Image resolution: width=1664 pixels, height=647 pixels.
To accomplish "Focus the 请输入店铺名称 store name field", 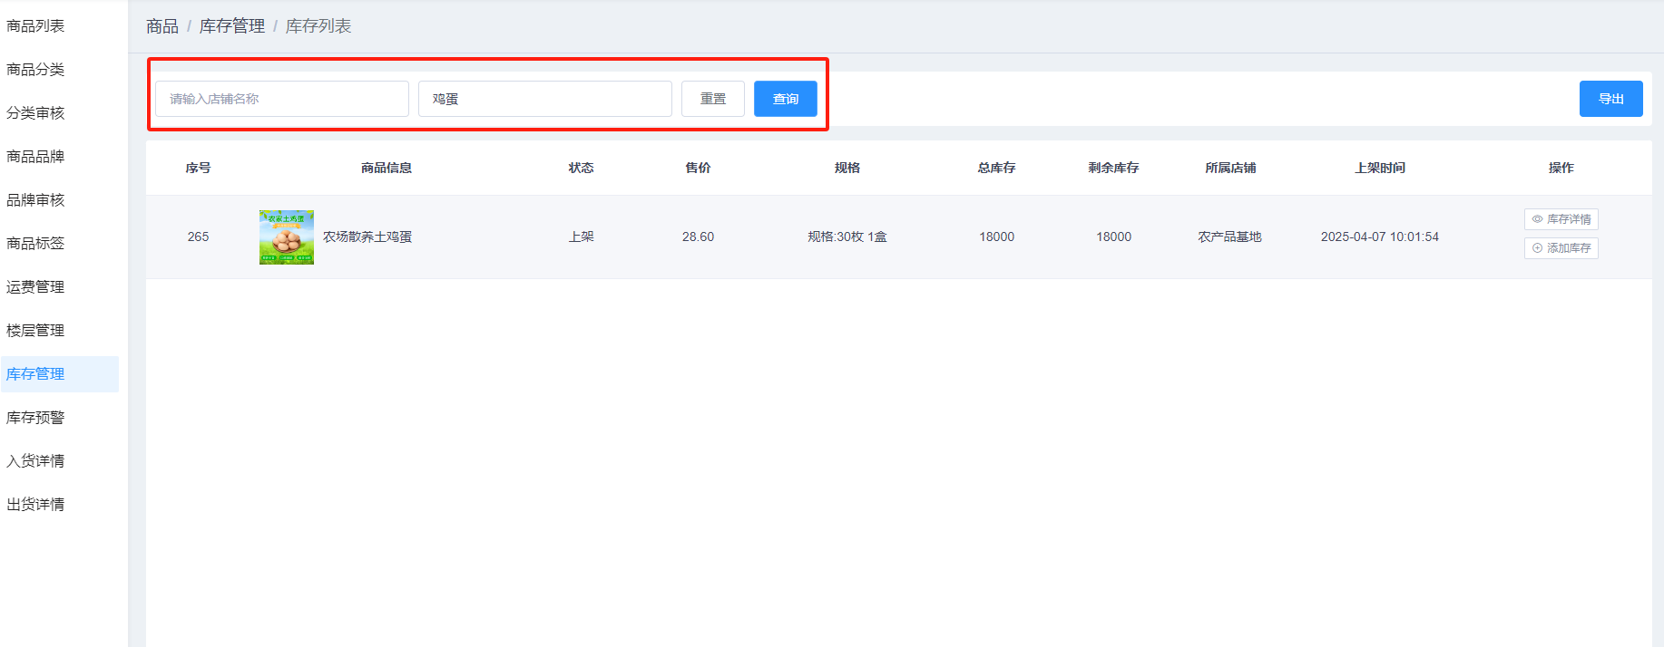I will pyautogui.click(x=281, y=99).
